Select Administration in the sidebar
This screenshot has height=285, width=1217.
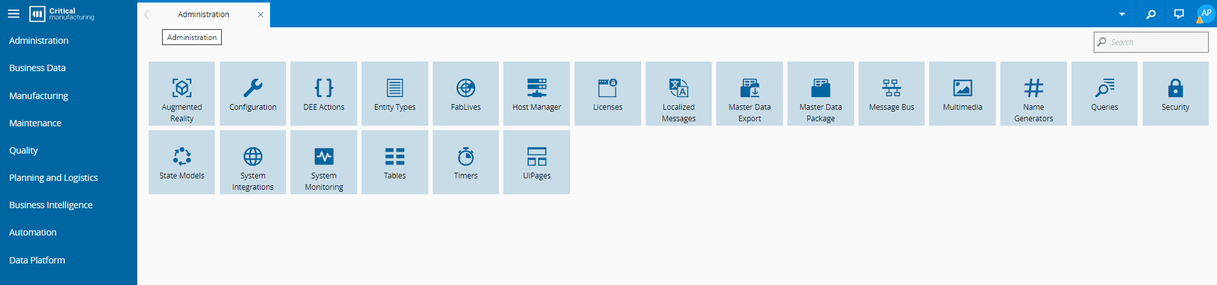(39, 41)
